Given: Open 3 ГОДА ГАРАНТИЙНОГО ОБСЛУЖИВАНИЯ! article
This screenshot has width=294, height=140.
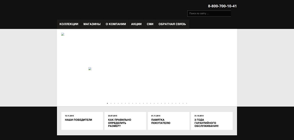Looking at the screenshot, I should click(x=206, y=123).
